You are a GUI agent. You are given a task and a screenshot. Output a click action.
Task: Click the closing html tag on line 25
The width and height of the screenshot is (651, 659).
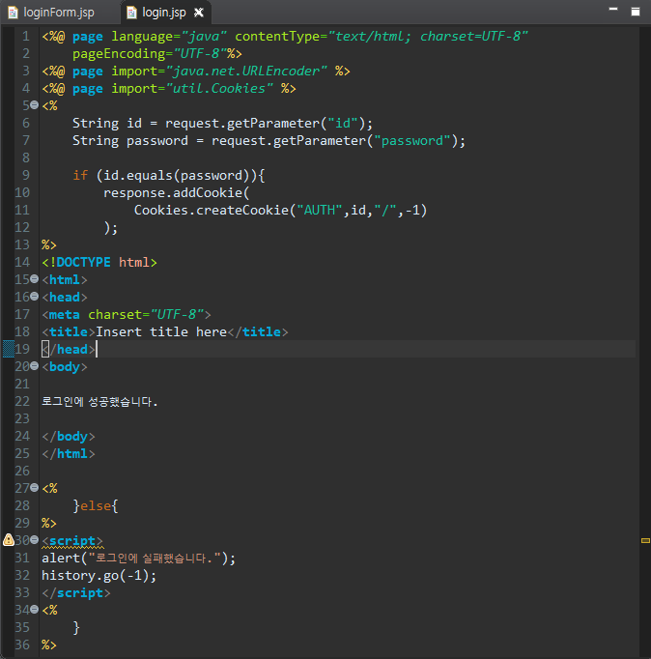click(69, 454)
